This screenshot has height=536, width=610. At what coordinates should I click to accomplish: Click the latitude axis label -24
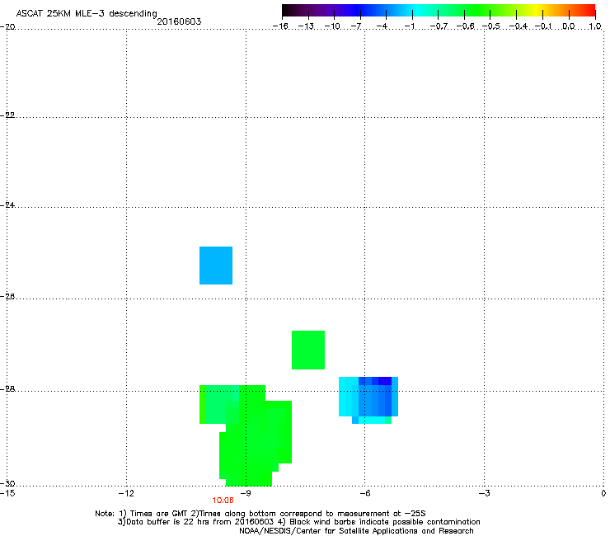7,205
